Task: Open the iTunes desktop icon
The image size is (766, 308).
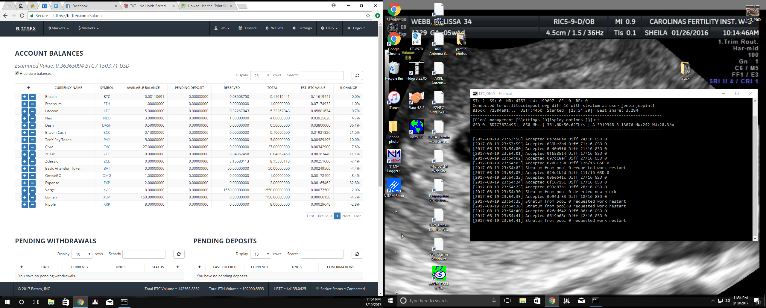Action: (x=394, y=101)
